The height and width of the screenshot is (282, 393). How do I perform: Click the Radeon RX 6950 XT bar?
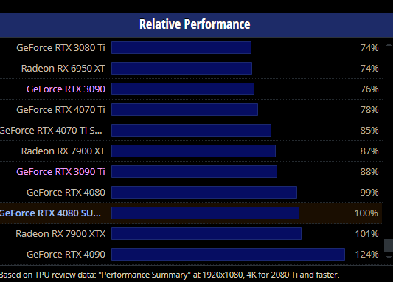(181, 68)
